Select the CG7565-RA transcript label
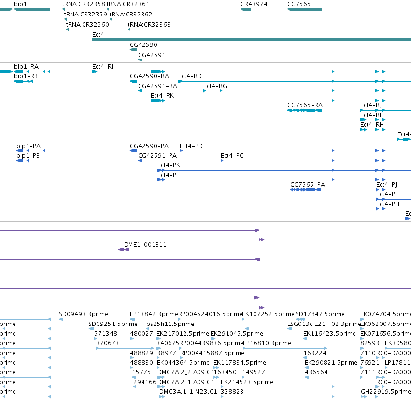 305,105
